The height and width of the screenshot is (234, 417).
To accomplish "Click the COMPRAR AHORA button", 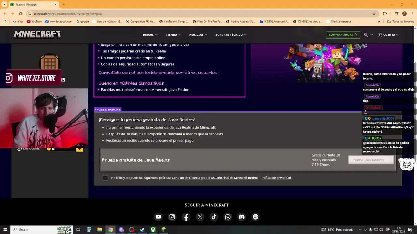I will pos(343,35).
